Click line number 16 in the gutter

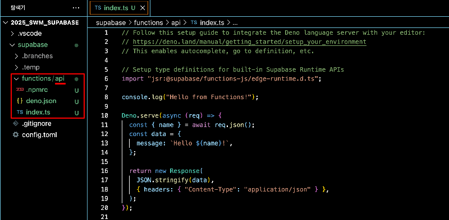(104, 171)
